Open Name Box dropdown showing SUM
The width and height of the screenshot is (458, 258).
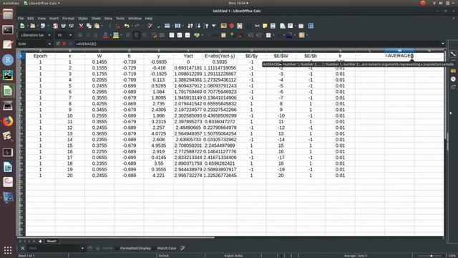coord(49,44)
